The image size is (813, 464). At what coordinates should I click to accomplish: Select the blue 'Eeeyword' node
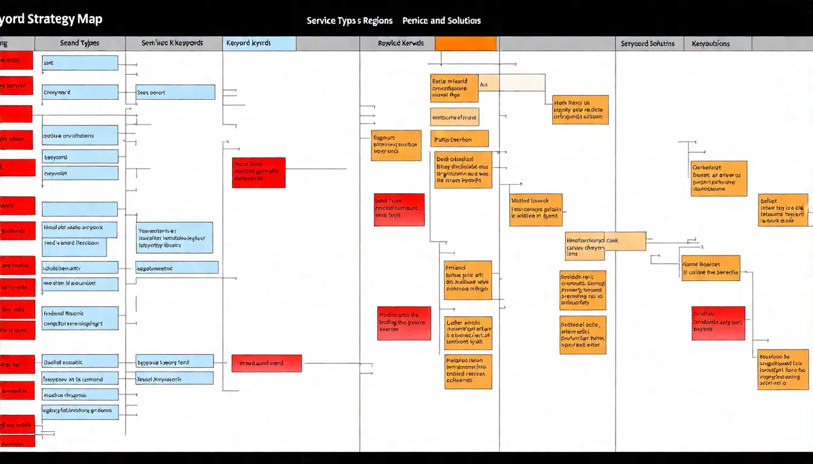click(80, 157)
